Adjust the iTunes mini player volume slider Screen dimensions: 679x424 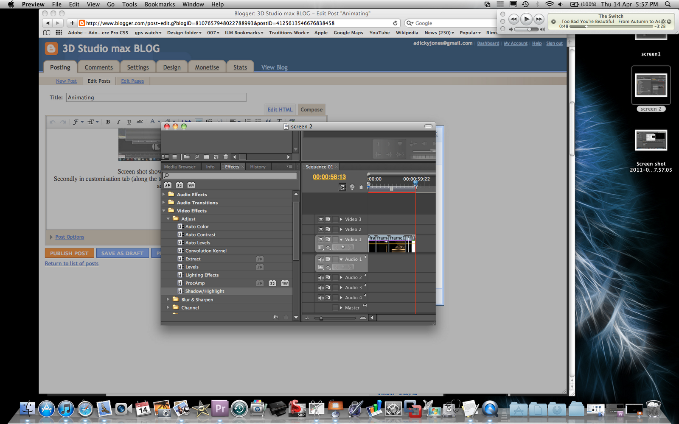coord(527,29)
